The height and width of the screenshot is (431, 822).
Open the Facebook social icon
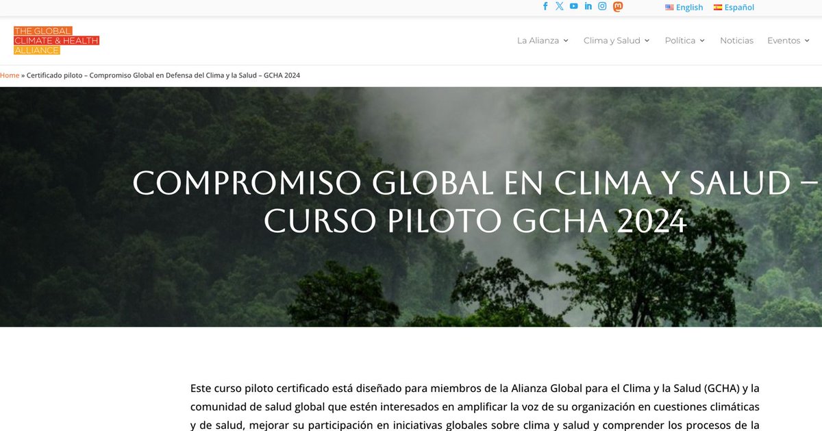[x=545, y=6]
